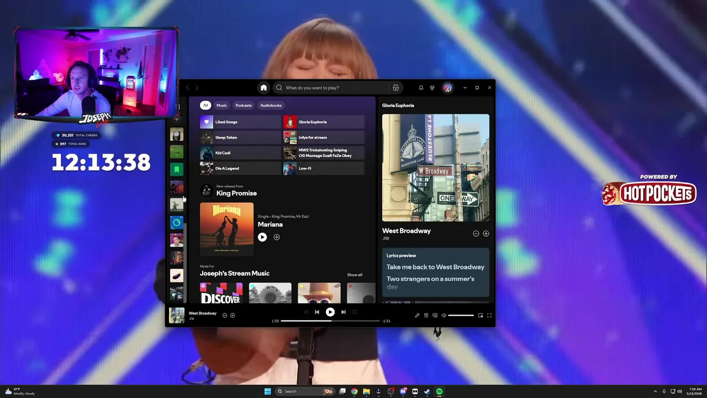Open the Discover playlist card
The width and height of the screenshot is (707, 398).
click(x=221, y=293)
